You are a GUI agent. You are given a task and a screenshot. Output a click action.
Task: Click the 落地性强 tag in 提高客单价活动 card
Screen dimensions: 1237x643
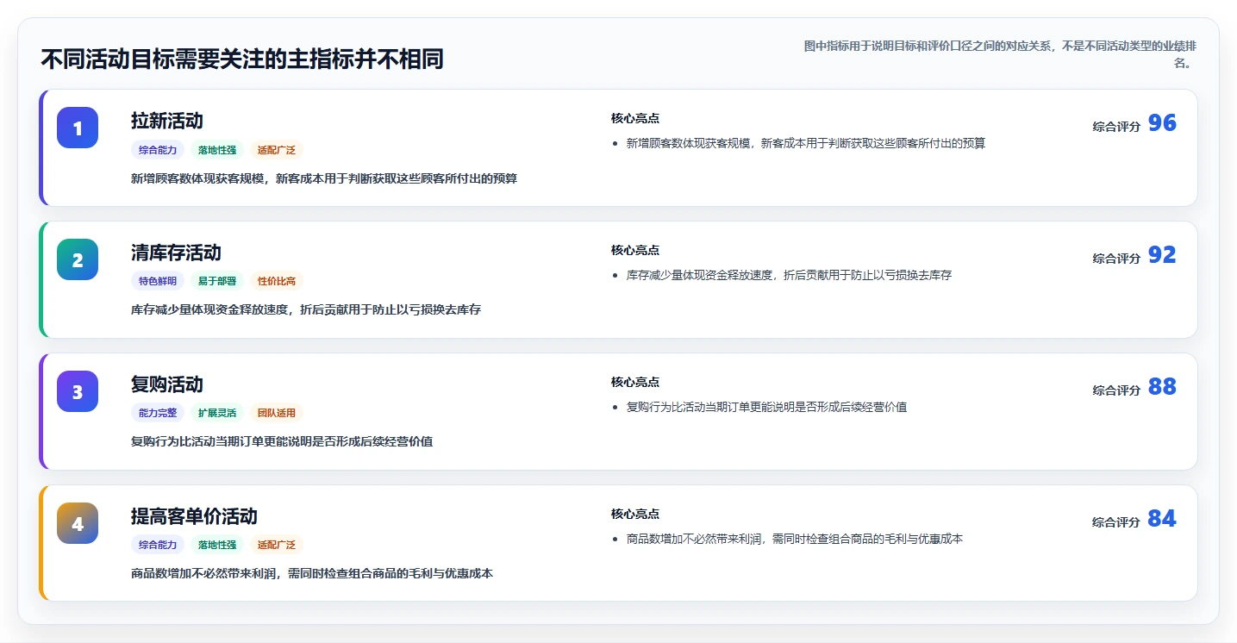pyautogui.click(x=217, y=545)
